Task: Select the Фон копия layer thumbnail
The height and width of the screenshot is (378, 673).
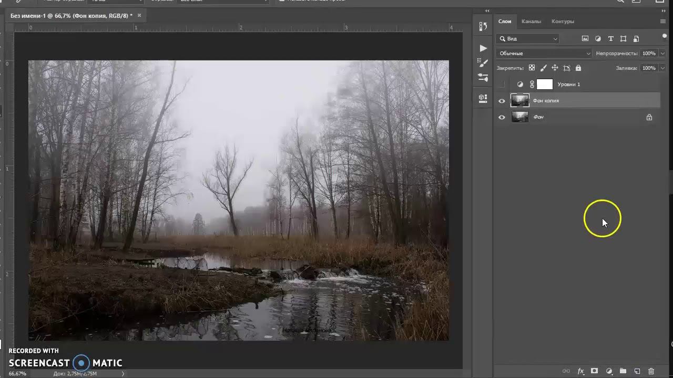Action: click(520, 100)
